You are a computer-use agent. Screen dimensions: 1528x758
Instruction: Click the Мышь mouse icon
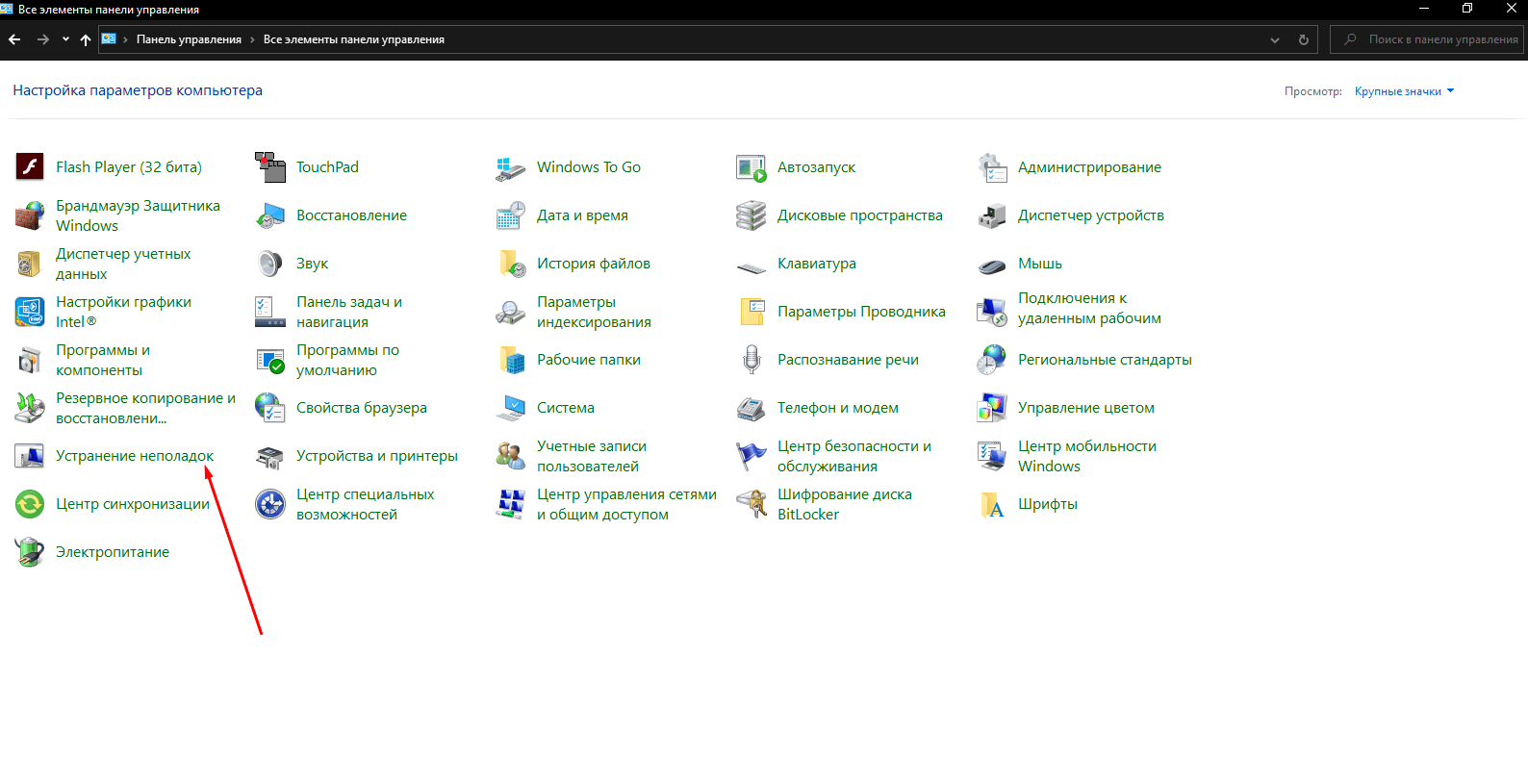click(992, 265)
